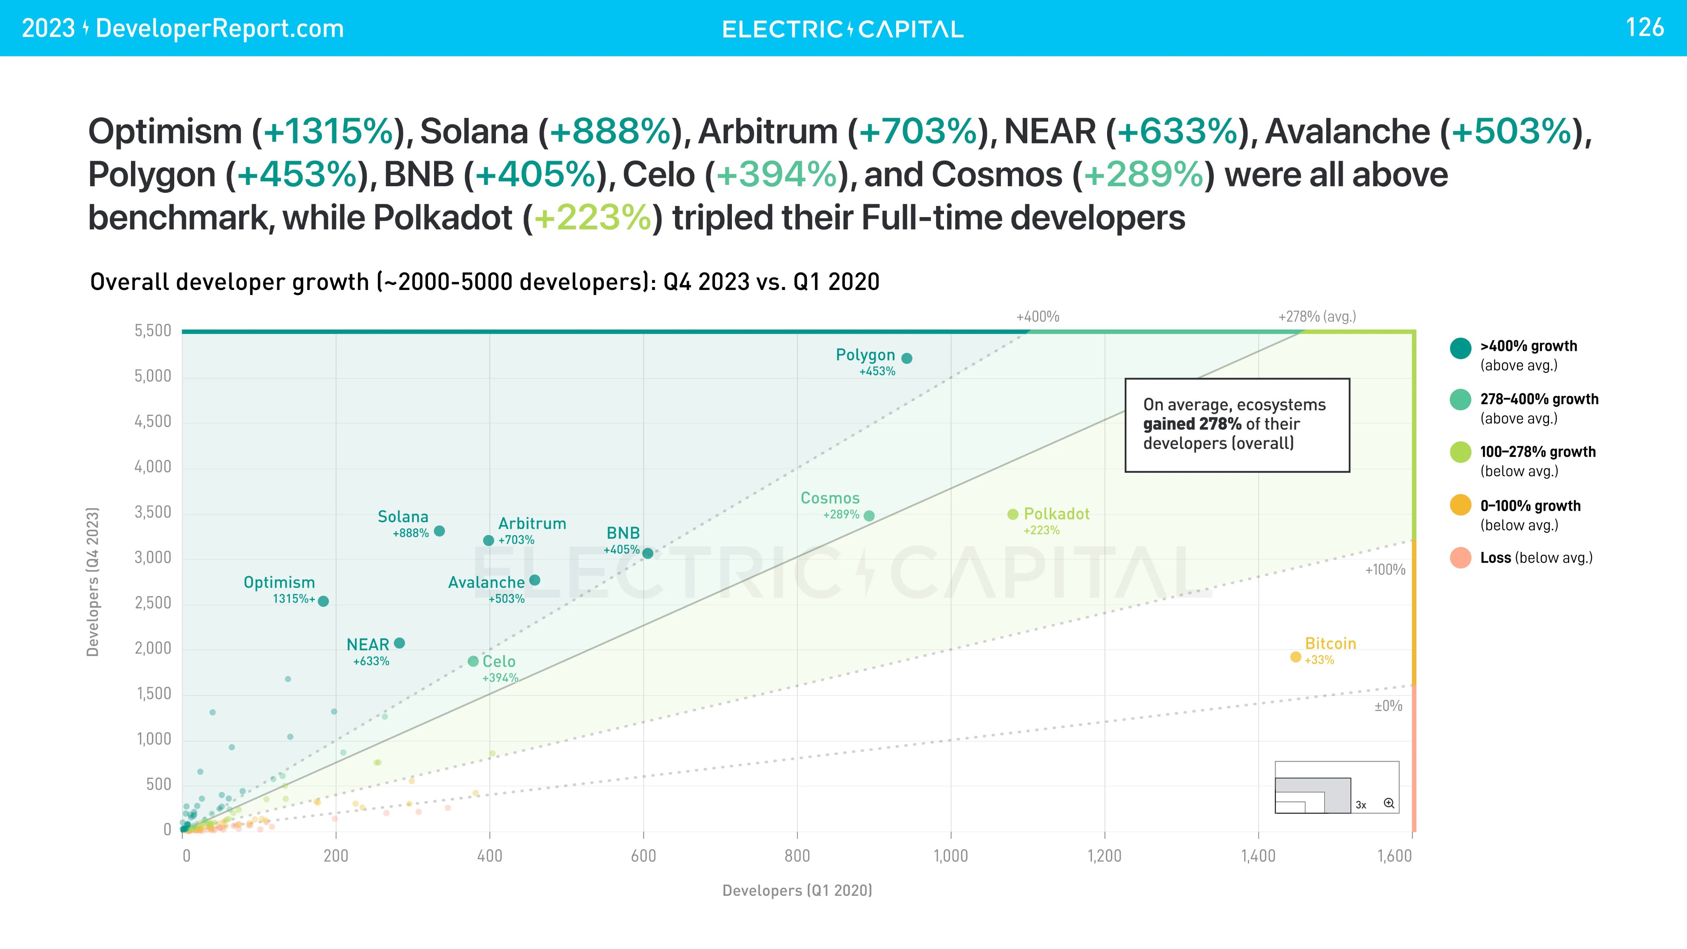Image resolution: width=1687 pixels, height=949 pixels.
Task: Click the 278–400% growth legend swatch
Action: [x=1460, y=400]
